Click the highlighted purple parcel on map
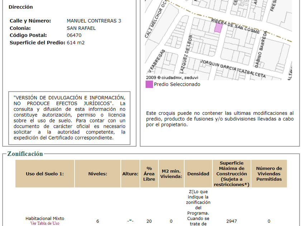 point(218,28)
